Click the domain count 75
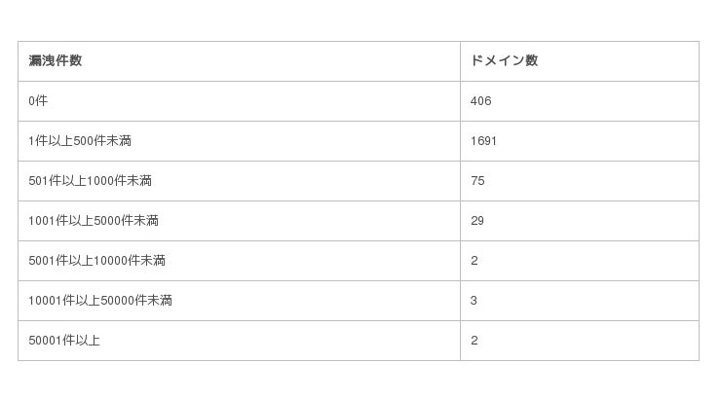 click(477, 181)
